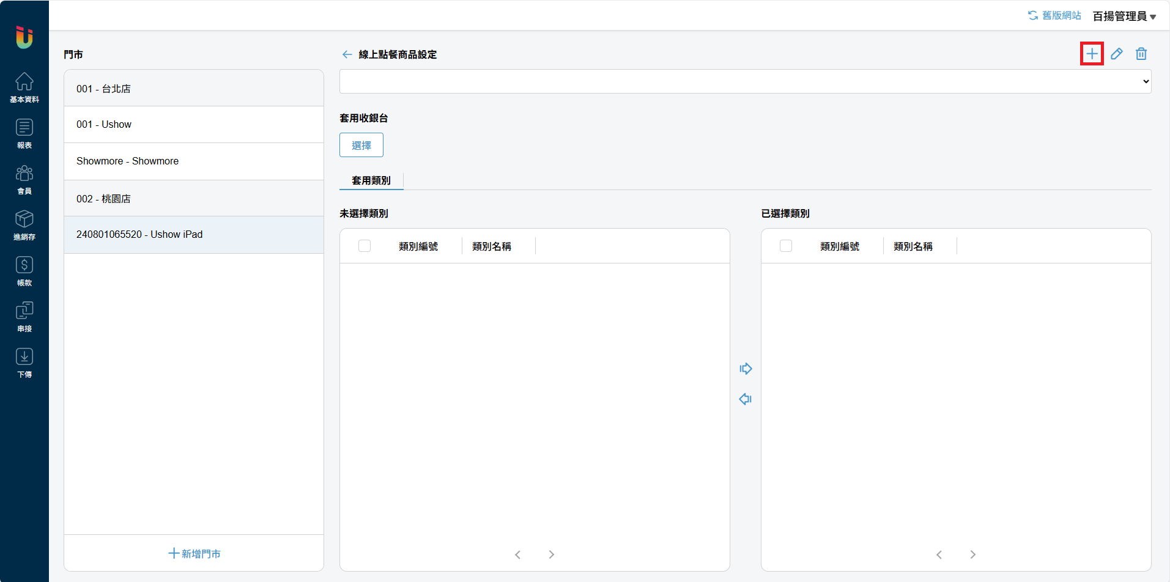Go to next page in 未選擇類別 list
1170x582 pixels.
(551, 554)
